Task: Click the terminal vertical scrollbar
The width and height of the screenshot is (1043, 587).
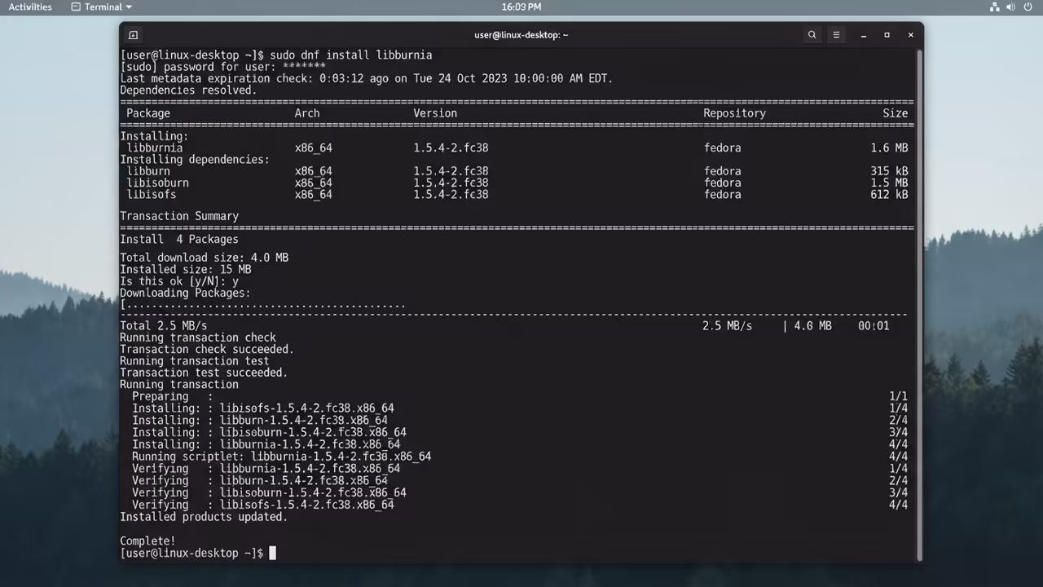Action: tap(919, 303)
